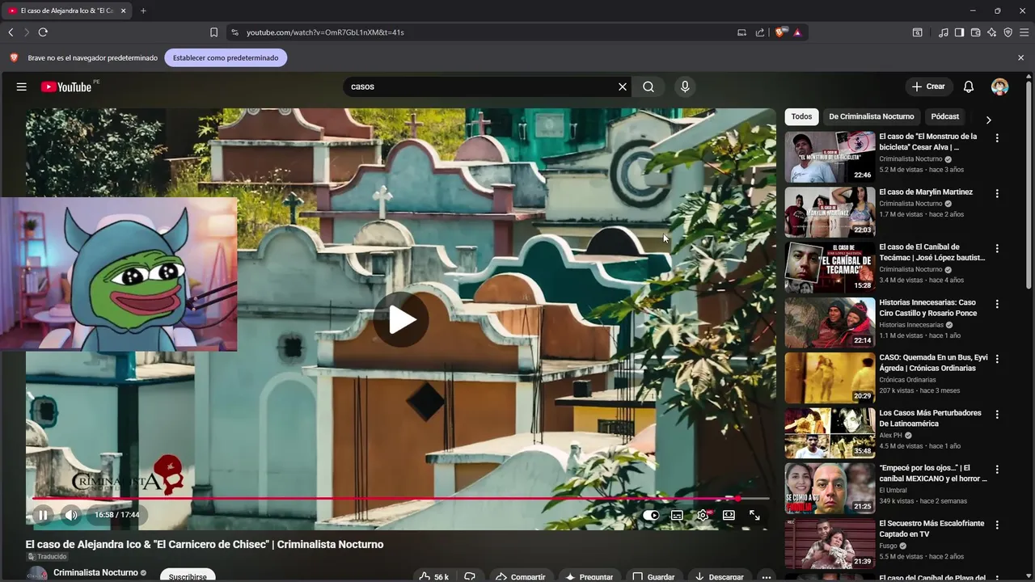Open Brave Shields lion icon
This screenshot has width=1035, height=582.
point(779,32)
